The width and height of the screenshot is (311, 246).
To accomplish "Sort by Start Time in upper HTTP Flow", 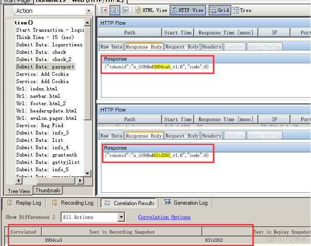I will (x=178, y=33).
